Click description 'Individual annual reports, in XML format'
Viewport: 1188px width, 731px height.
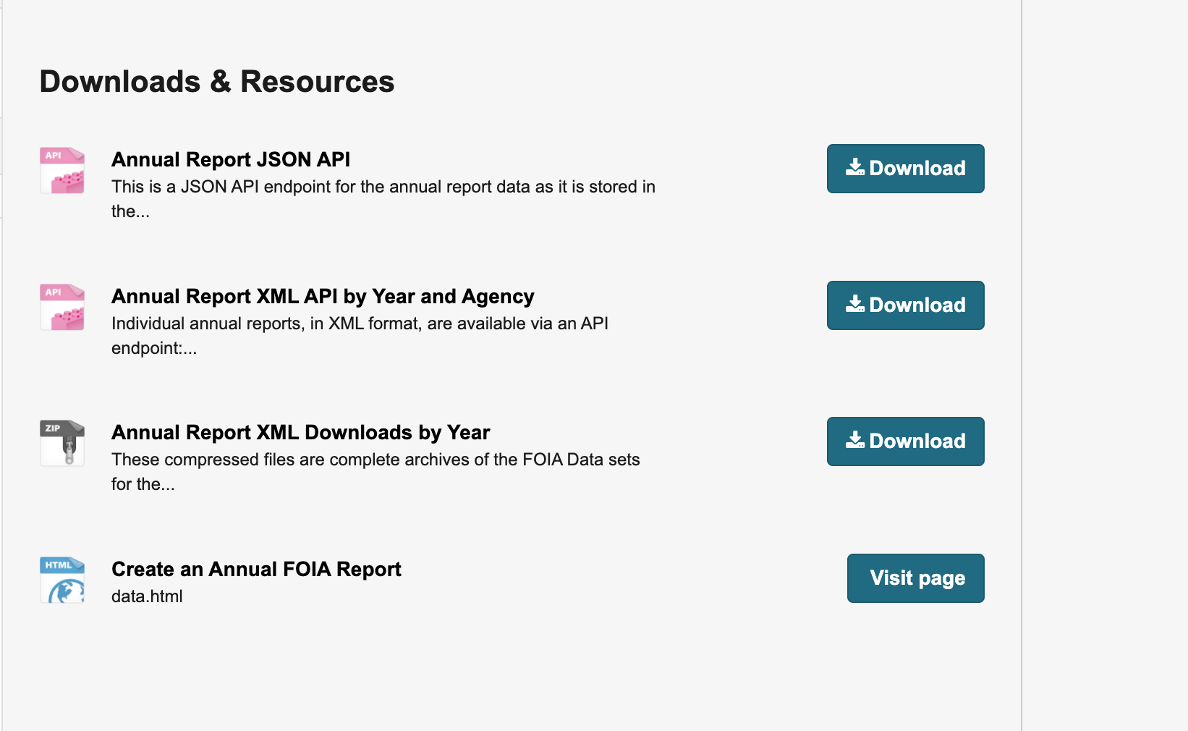[360, 336]
